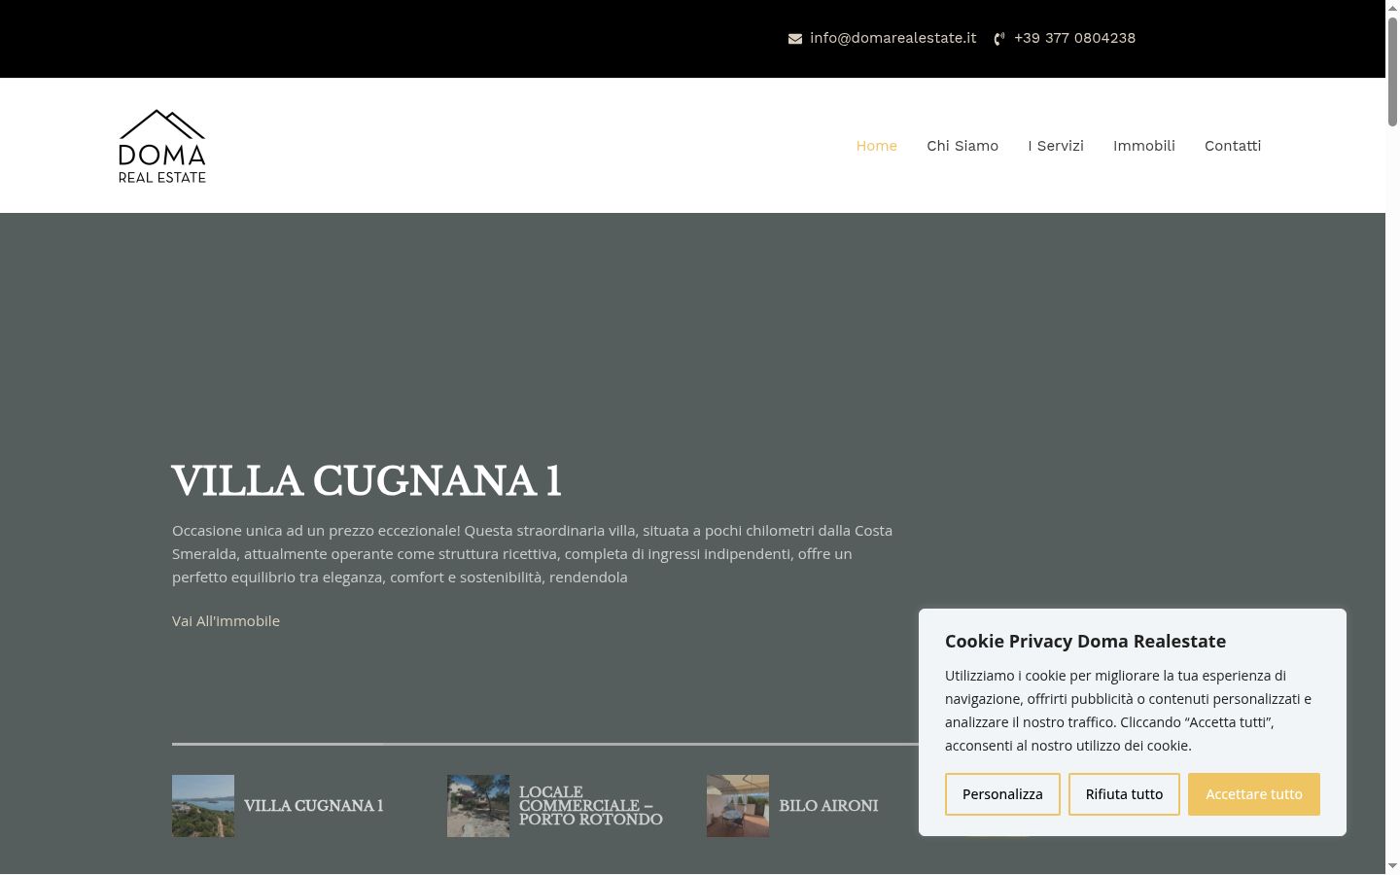The width and height of the screenshot is (1400, 875).
Task: Click Rifiuta tutto to reject cookies
Action: (1124, 794)
